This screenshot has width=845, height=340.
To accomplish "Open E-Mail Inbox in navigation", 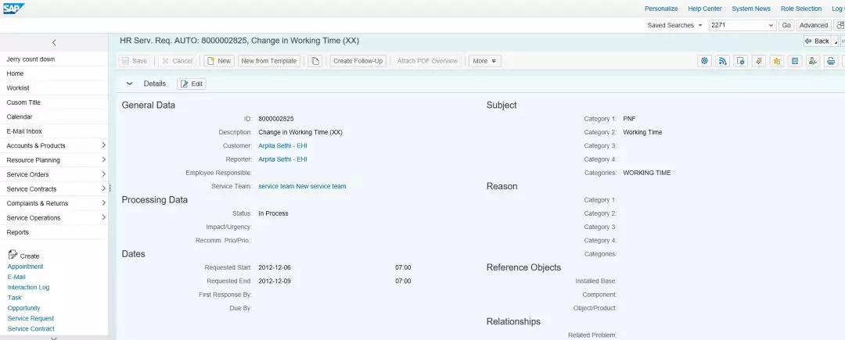I will (54, 131).
